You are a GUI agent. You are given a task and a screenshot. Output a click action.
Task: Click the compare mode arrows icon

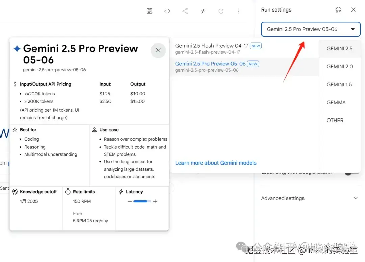(203, 11)
